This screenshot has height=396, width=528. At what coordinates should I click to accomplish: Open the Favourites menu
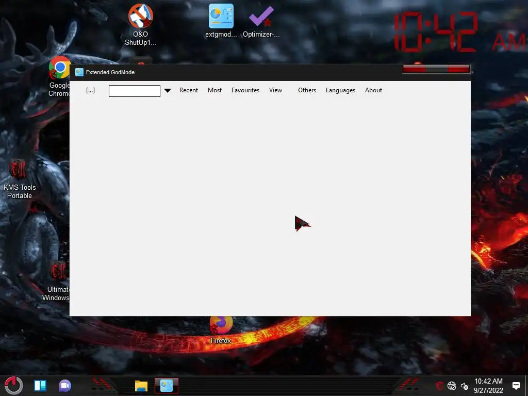(x=245, y=90)
